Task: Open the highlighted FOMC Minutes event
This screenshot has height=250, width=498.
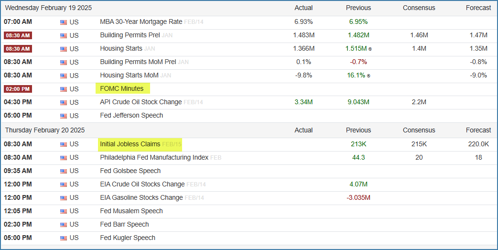Action: pyautogui.click(x=122, y=88)
